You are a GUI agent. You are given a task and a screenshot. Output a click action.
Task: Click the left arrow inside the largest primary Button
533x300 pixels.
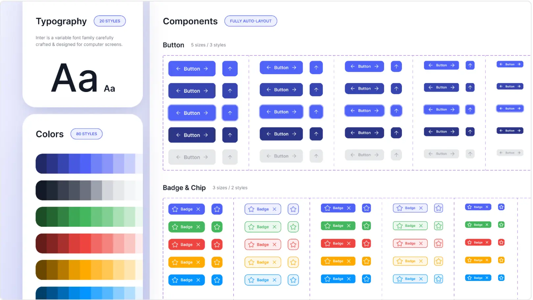178,68
